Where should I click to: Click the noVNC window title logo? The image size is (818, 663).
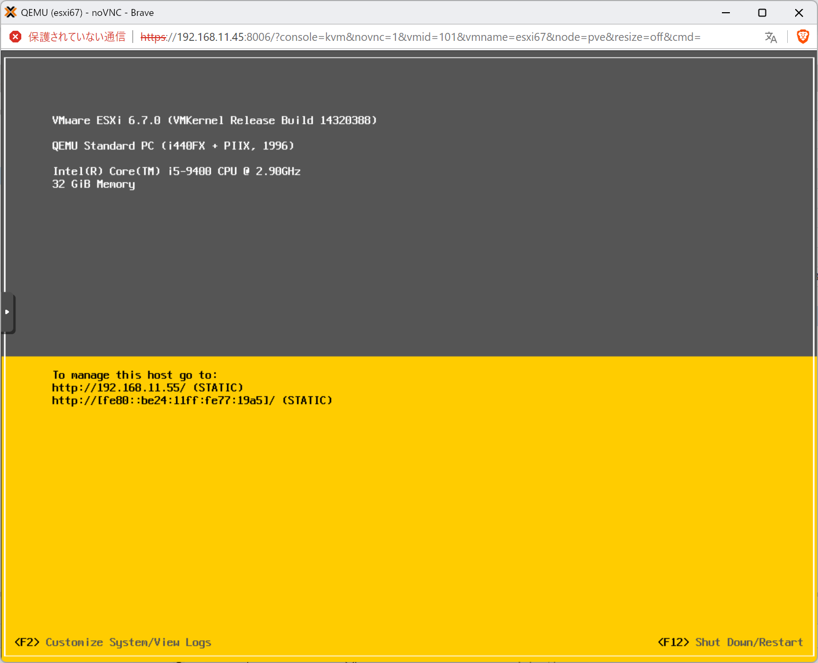tap(11, 12)
